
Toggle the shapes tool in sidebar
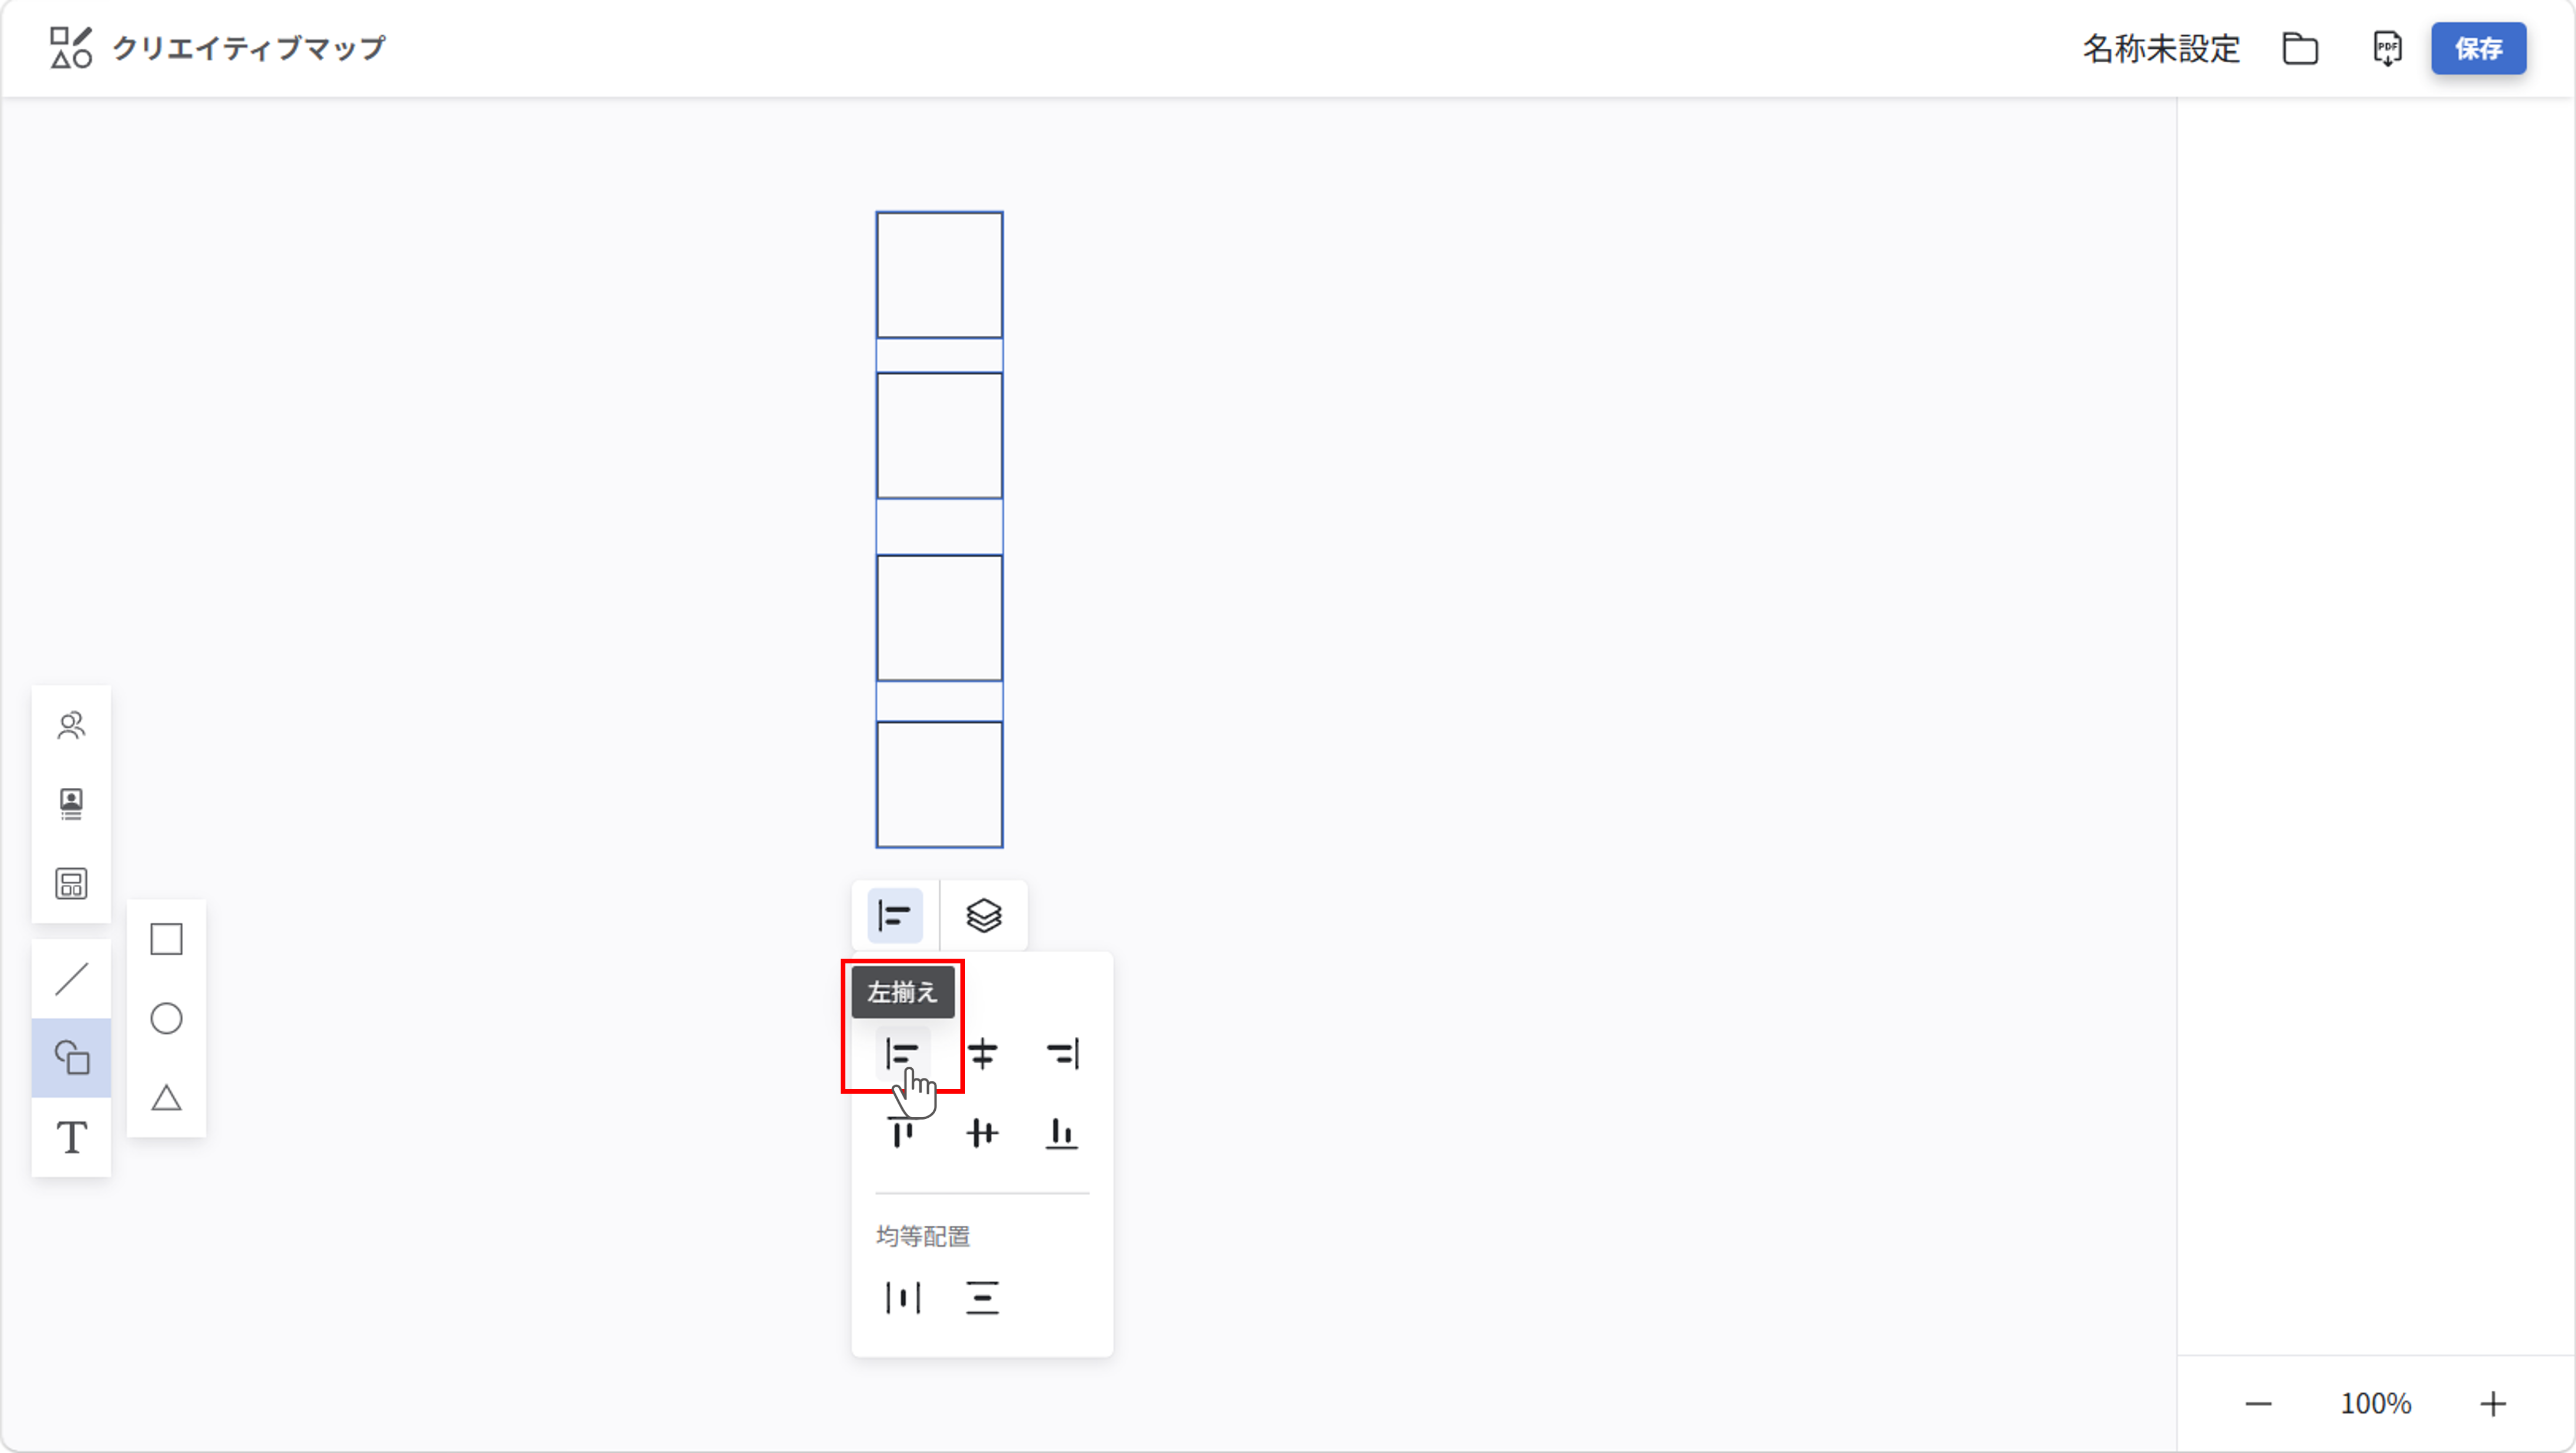pos(71,1058)
